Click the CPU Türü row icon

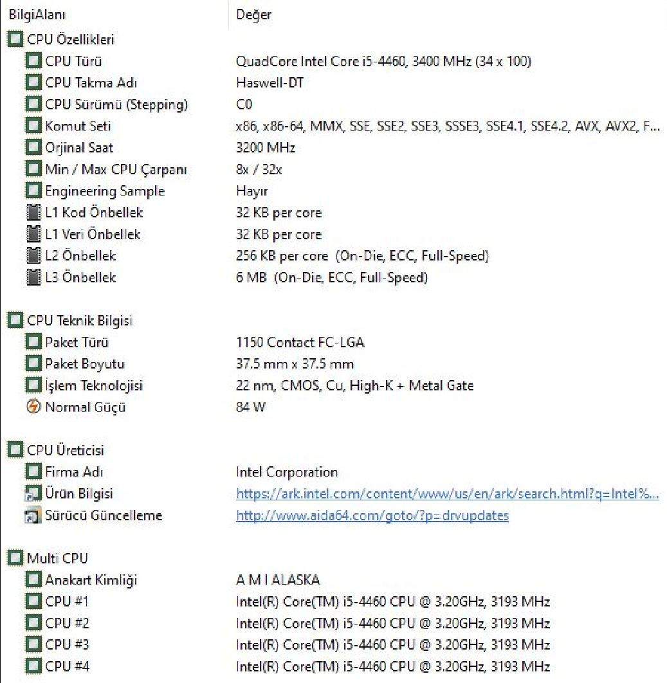pyautogui.click(x=33, y=61)
